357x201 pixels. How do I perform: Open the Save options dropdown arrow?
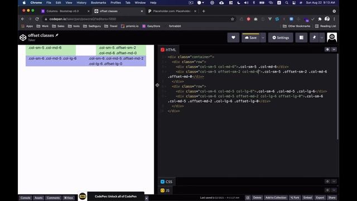point(263,37)
